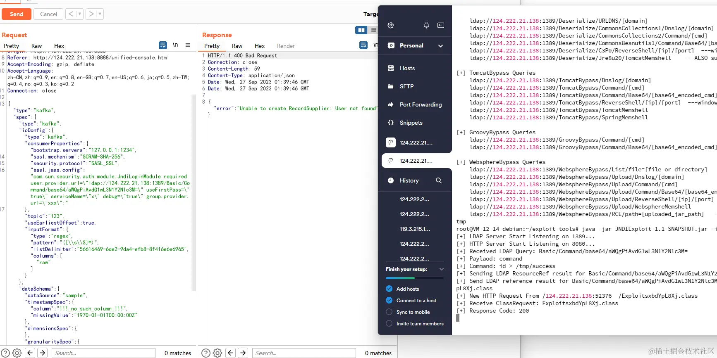The width and height of the screenshot is (717, 358).
Task: Open the Request panel hamburger menu
Action: point(188,45)
